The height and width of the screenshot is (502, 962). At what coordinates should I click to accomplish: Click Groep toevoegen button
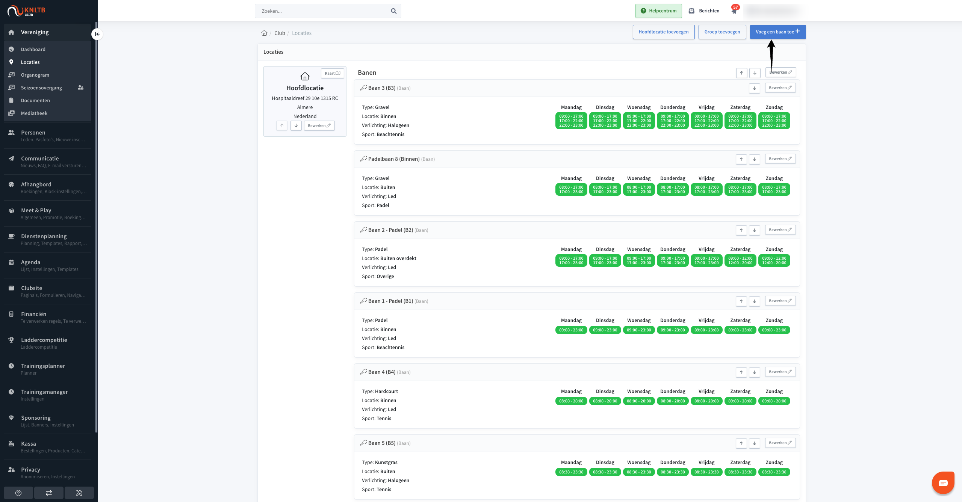[x=722, y=32]
